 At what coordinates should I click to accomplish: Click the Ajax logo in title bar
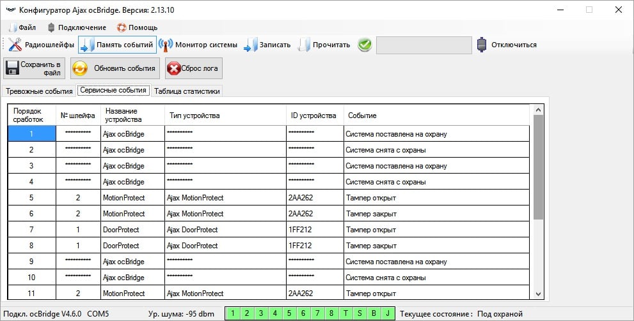coord(10,10)
